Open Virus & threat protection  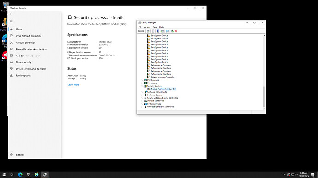click(x=29, y=36)
